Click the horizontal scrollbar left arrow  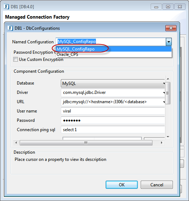click(x=16, y=143)
